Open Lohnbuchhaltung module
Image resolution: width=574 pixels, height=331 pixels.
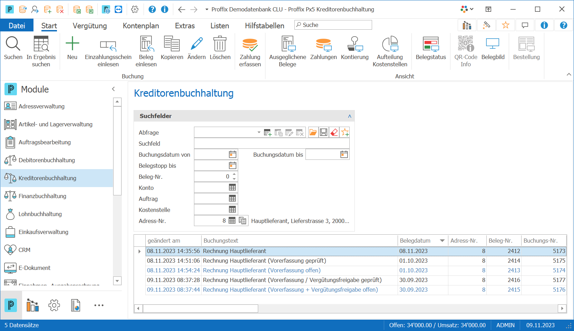[57, 214]
